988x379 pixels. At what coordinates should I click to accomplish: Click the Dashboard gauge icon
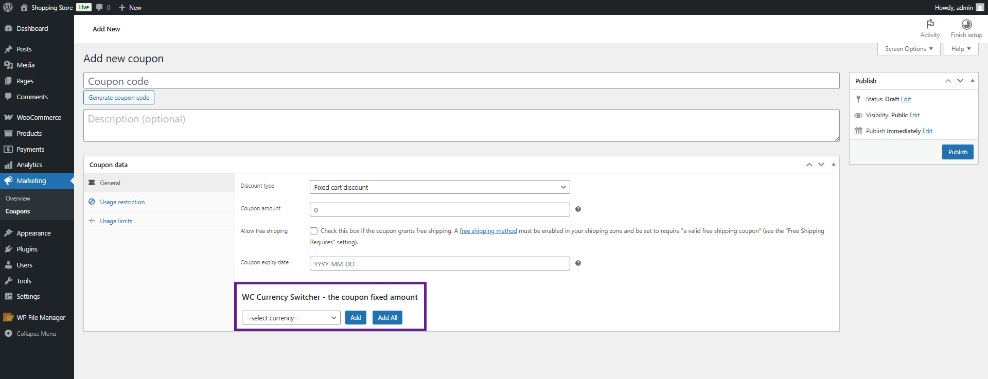[x=8, y=28]
